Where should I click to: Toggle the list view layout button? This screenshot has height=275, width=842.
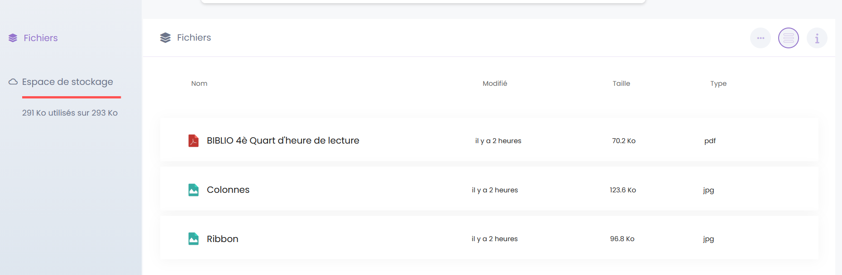(789, 38)
